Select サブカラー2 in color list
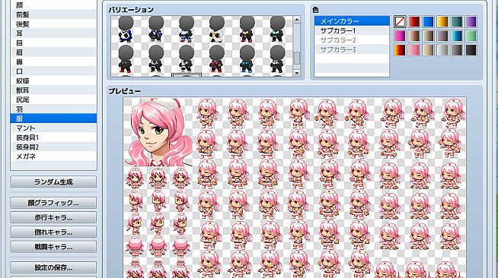Viewport: 498px width, 278px height. tap(352, 40)
